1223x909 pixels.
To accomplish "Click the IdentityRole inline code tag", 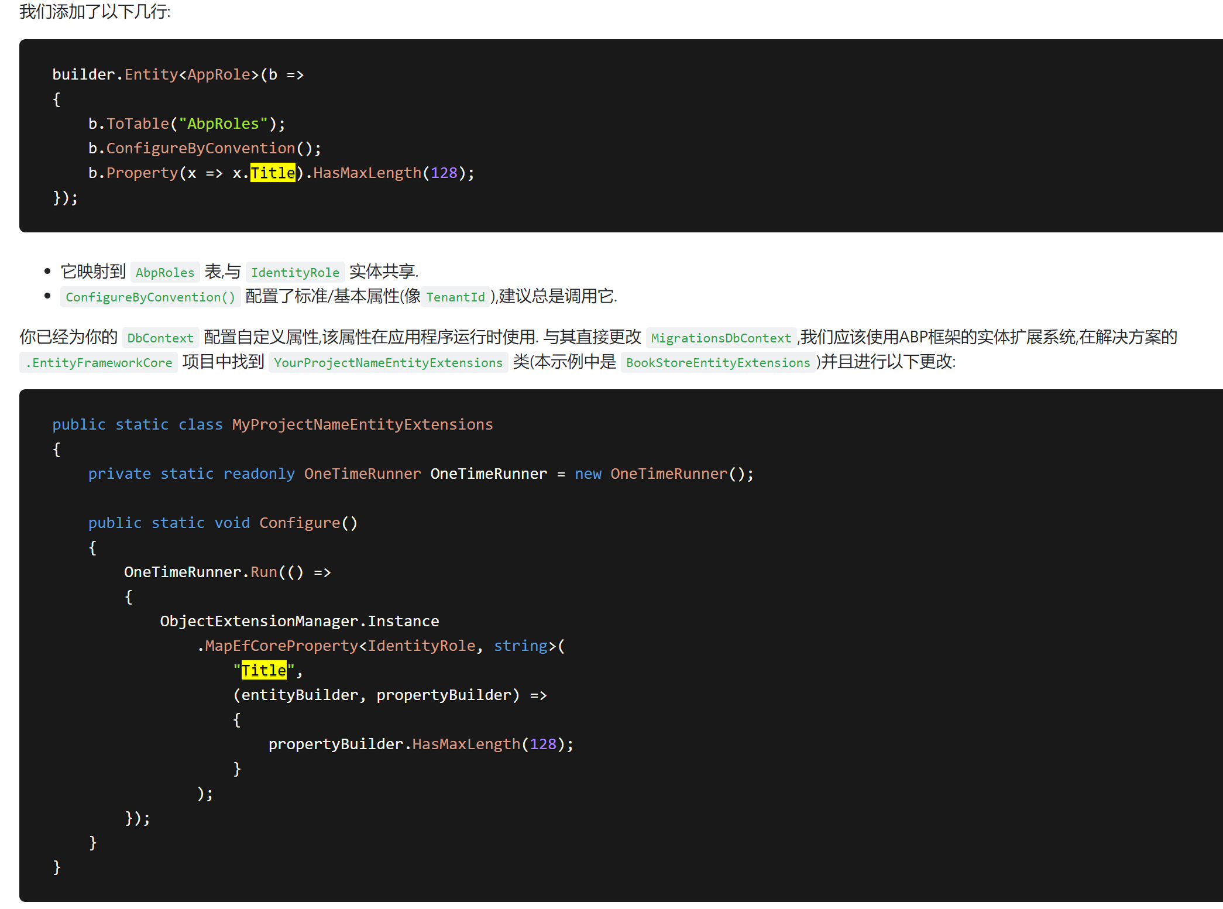I will 295,272.
